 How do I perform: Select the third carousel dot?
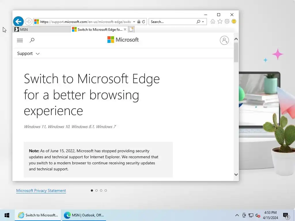pyautogui.click(x=101, y=190)
